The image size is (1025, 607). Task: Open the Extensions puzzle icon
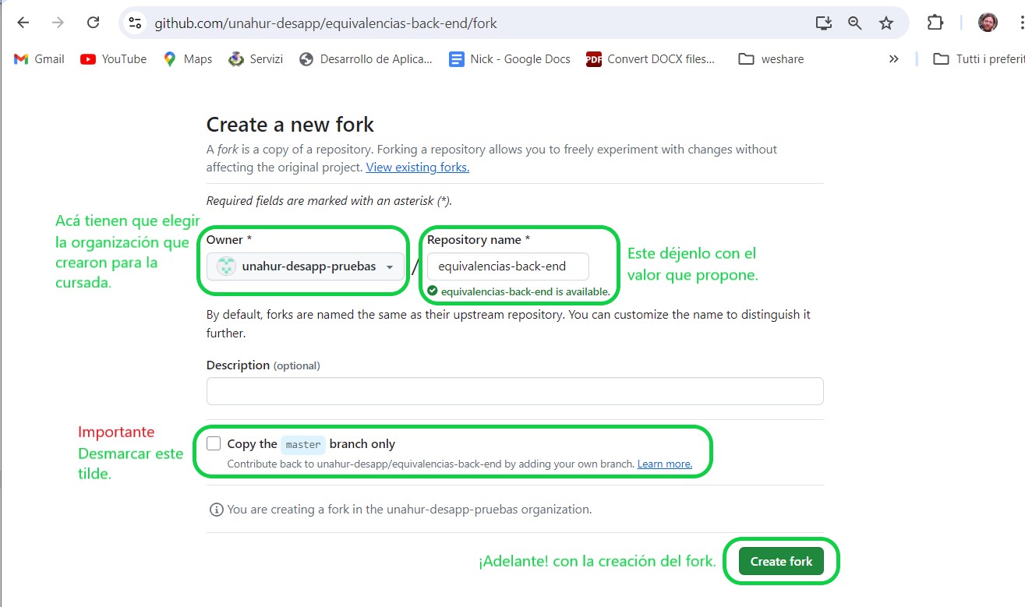pyautogui.click(x=935, y=23)
